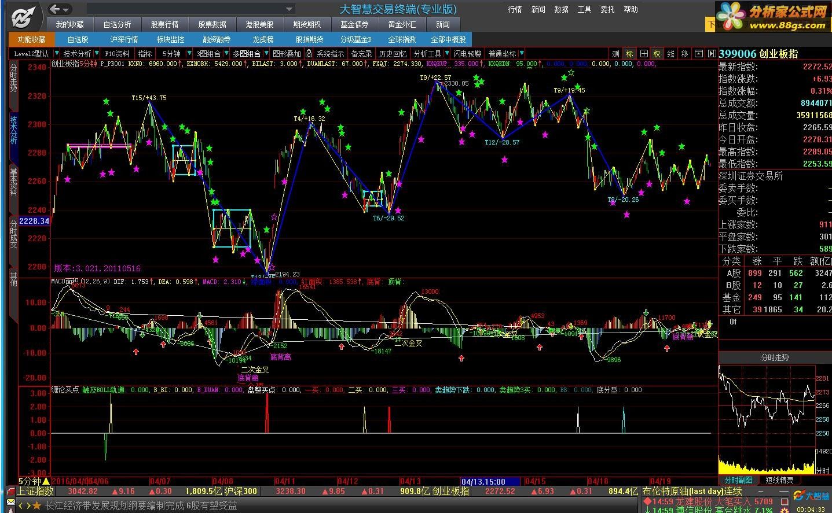Click 全球指数 shortcut

point(402,39)
